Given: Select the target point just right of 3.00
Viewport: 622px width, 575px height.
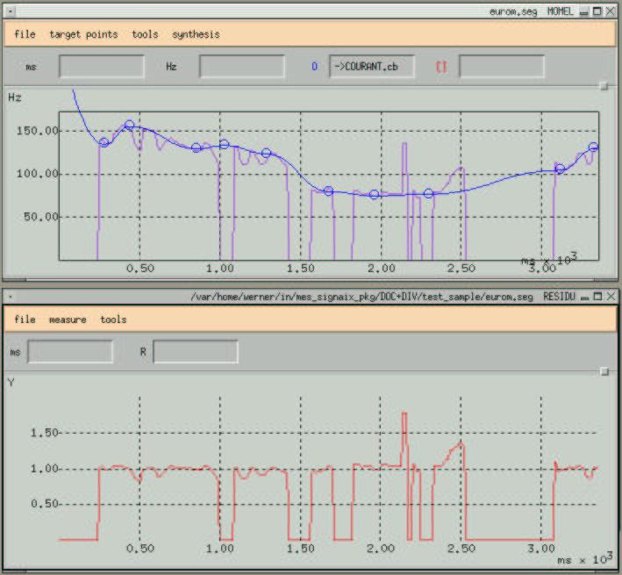Looking at the screenshot, I should [560, 169].
